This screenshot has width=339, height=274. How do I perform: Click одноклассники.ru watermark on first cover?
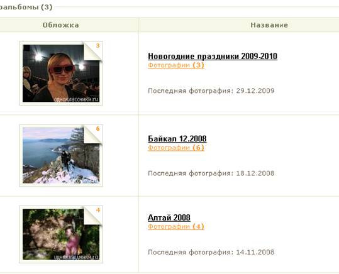(76, 99)
